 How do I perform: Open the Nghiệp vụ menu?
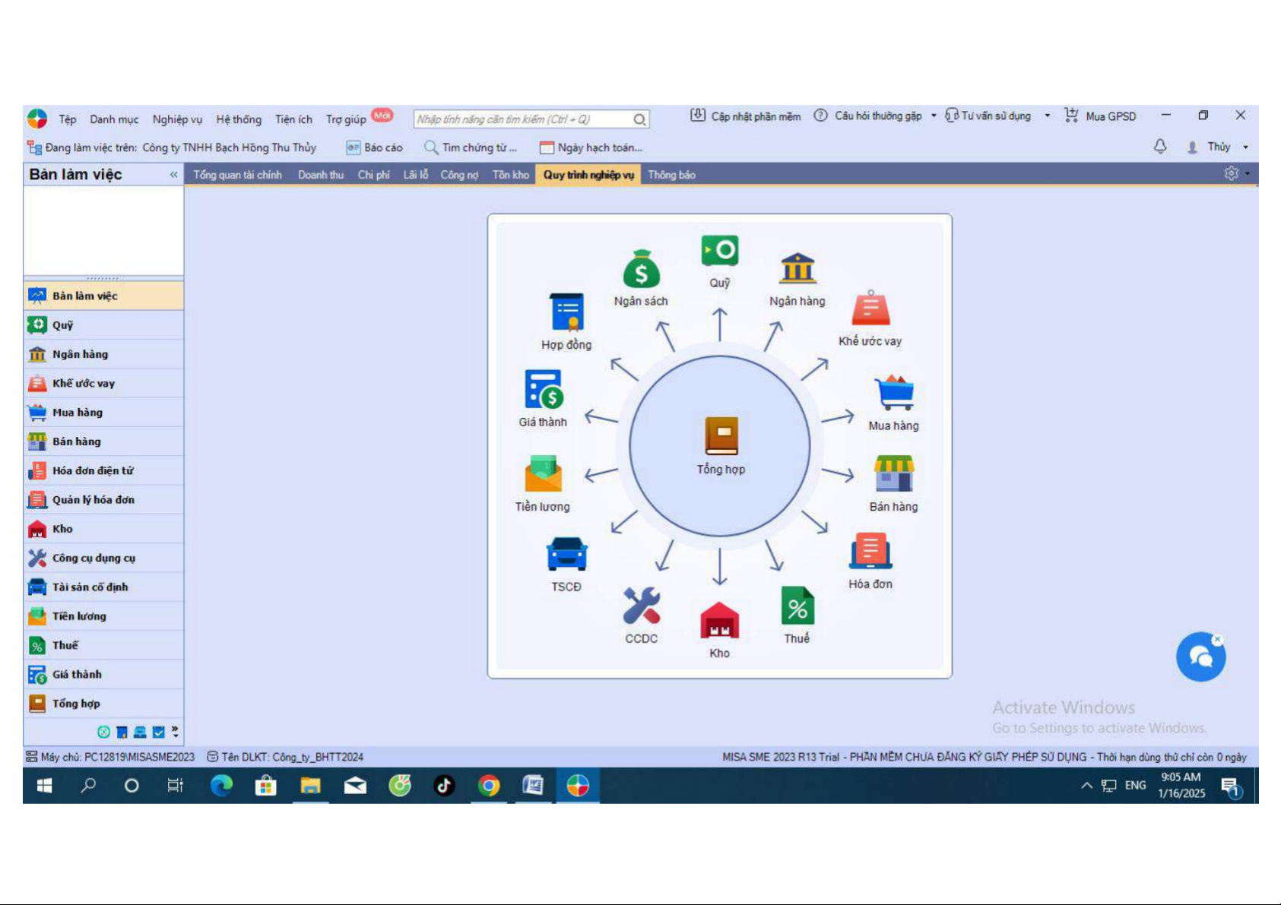coord(177,119)
